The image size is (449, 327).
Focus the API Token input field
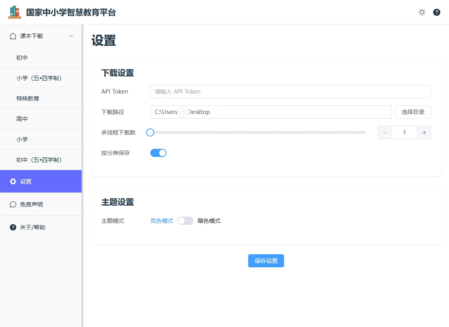[x=290, y=92]
